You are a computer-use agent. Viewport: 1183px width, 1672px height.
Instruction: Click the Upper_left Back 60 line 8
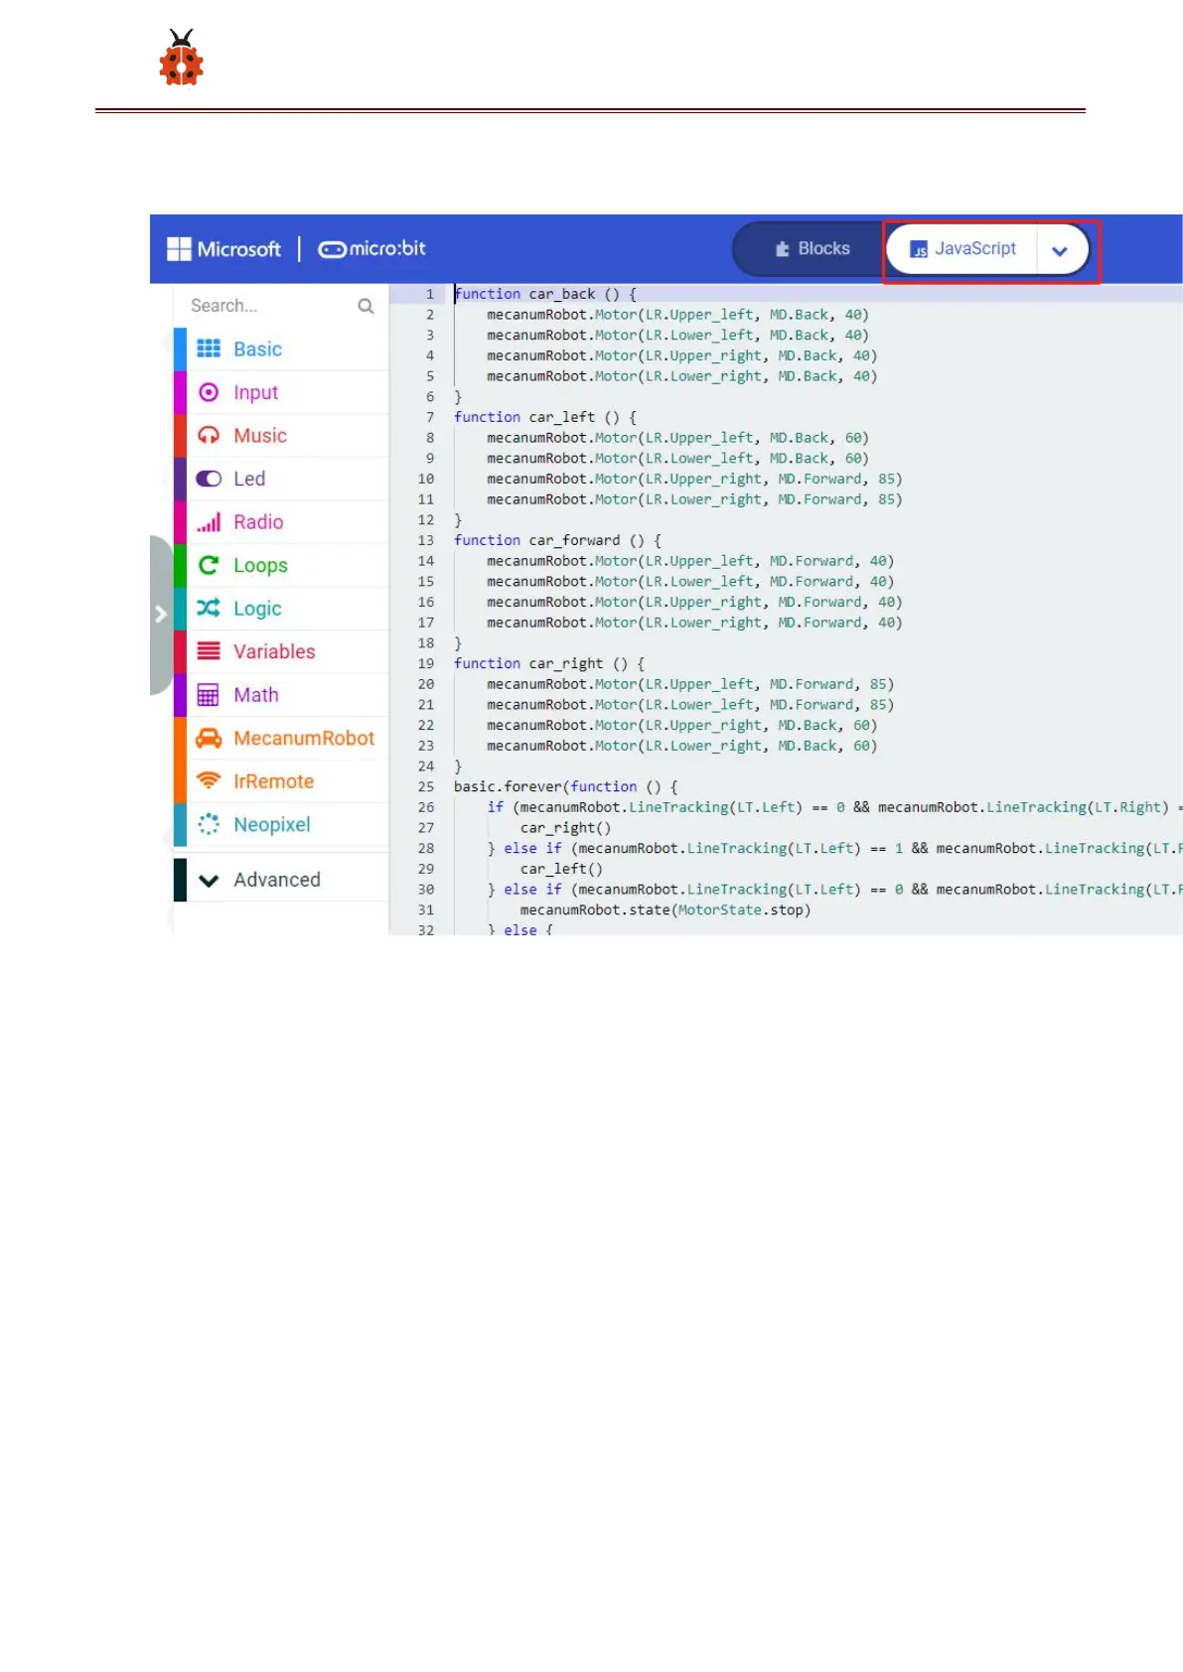pyautogui.click(x=678, y=438)
